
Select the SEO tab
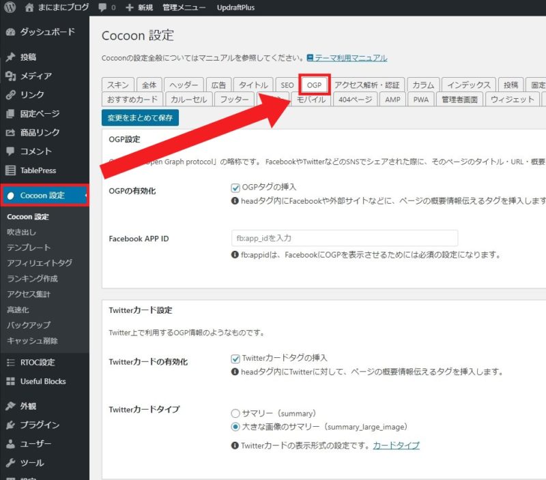[287, 85]
